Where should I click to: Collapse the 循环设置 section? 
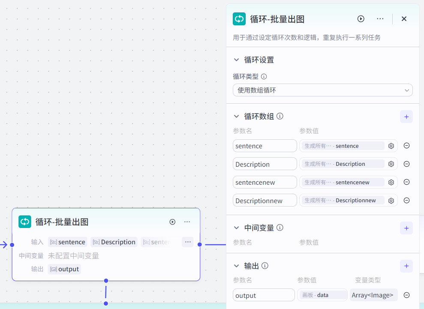pyautogui.click(x=236, y=60)
